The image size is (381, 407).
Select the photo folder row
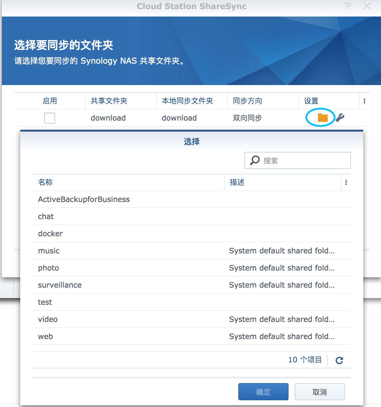pyautogui.click(x=192, y=268)
